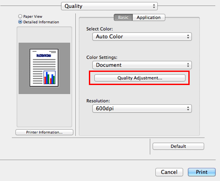
Task: Open the Quality panel dropdown
Action: (x=110, y=6)
